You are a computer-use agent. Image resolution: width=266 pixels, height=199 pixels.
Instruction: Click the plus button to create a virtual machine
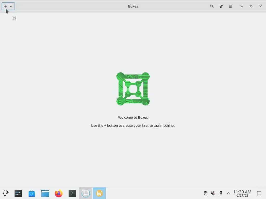5,6
